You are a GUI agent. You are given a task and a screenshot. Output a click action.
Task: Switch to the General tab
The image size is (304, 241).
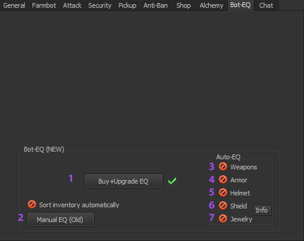coord(14,5)
